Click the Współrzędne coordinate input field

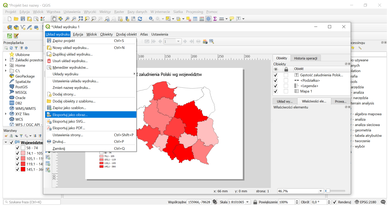(199, 202)
